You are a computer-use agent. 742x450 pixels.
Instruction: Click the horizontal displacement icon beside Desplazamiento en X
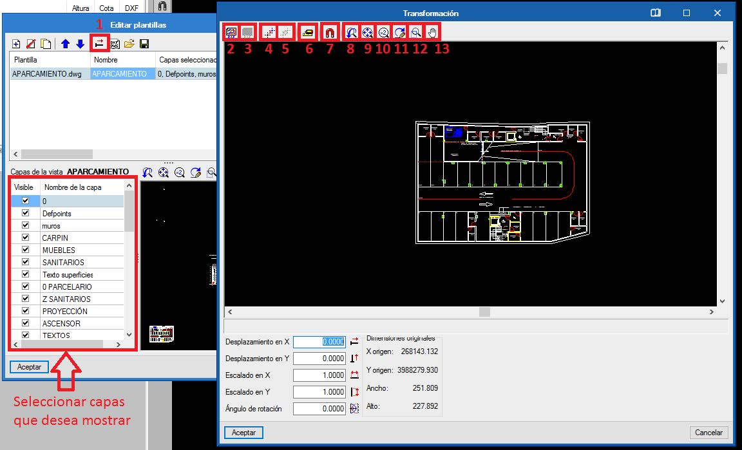click(354, 342)
